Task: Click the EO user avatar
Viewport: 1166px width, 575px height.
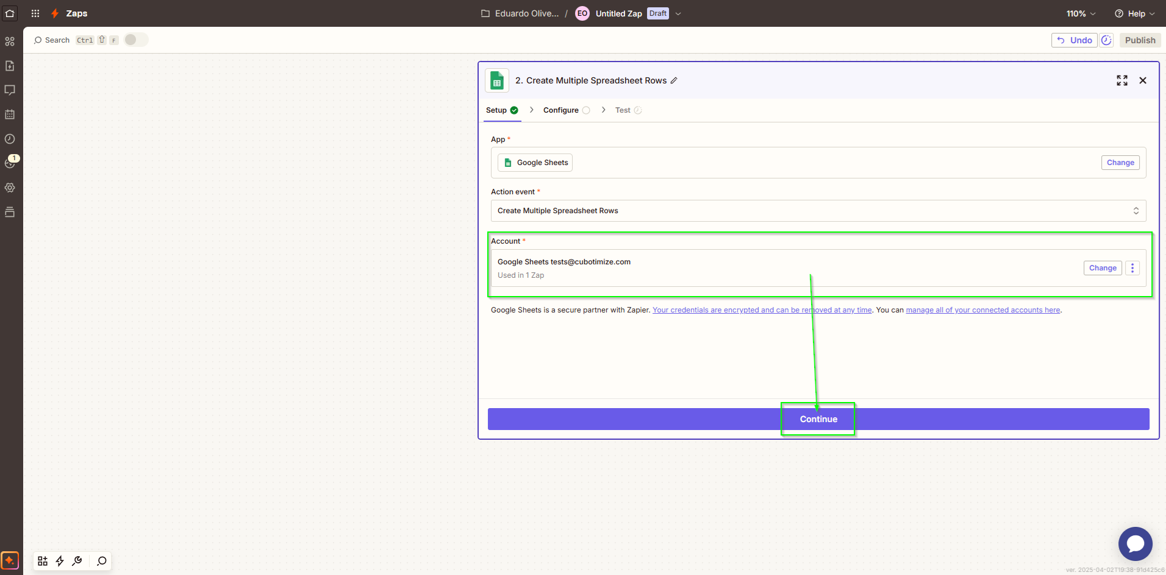Action: (582, 13)
